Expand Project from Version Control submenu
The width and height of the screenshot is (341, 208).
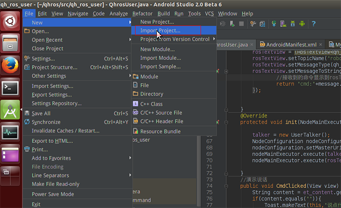(x=214, y=39)
